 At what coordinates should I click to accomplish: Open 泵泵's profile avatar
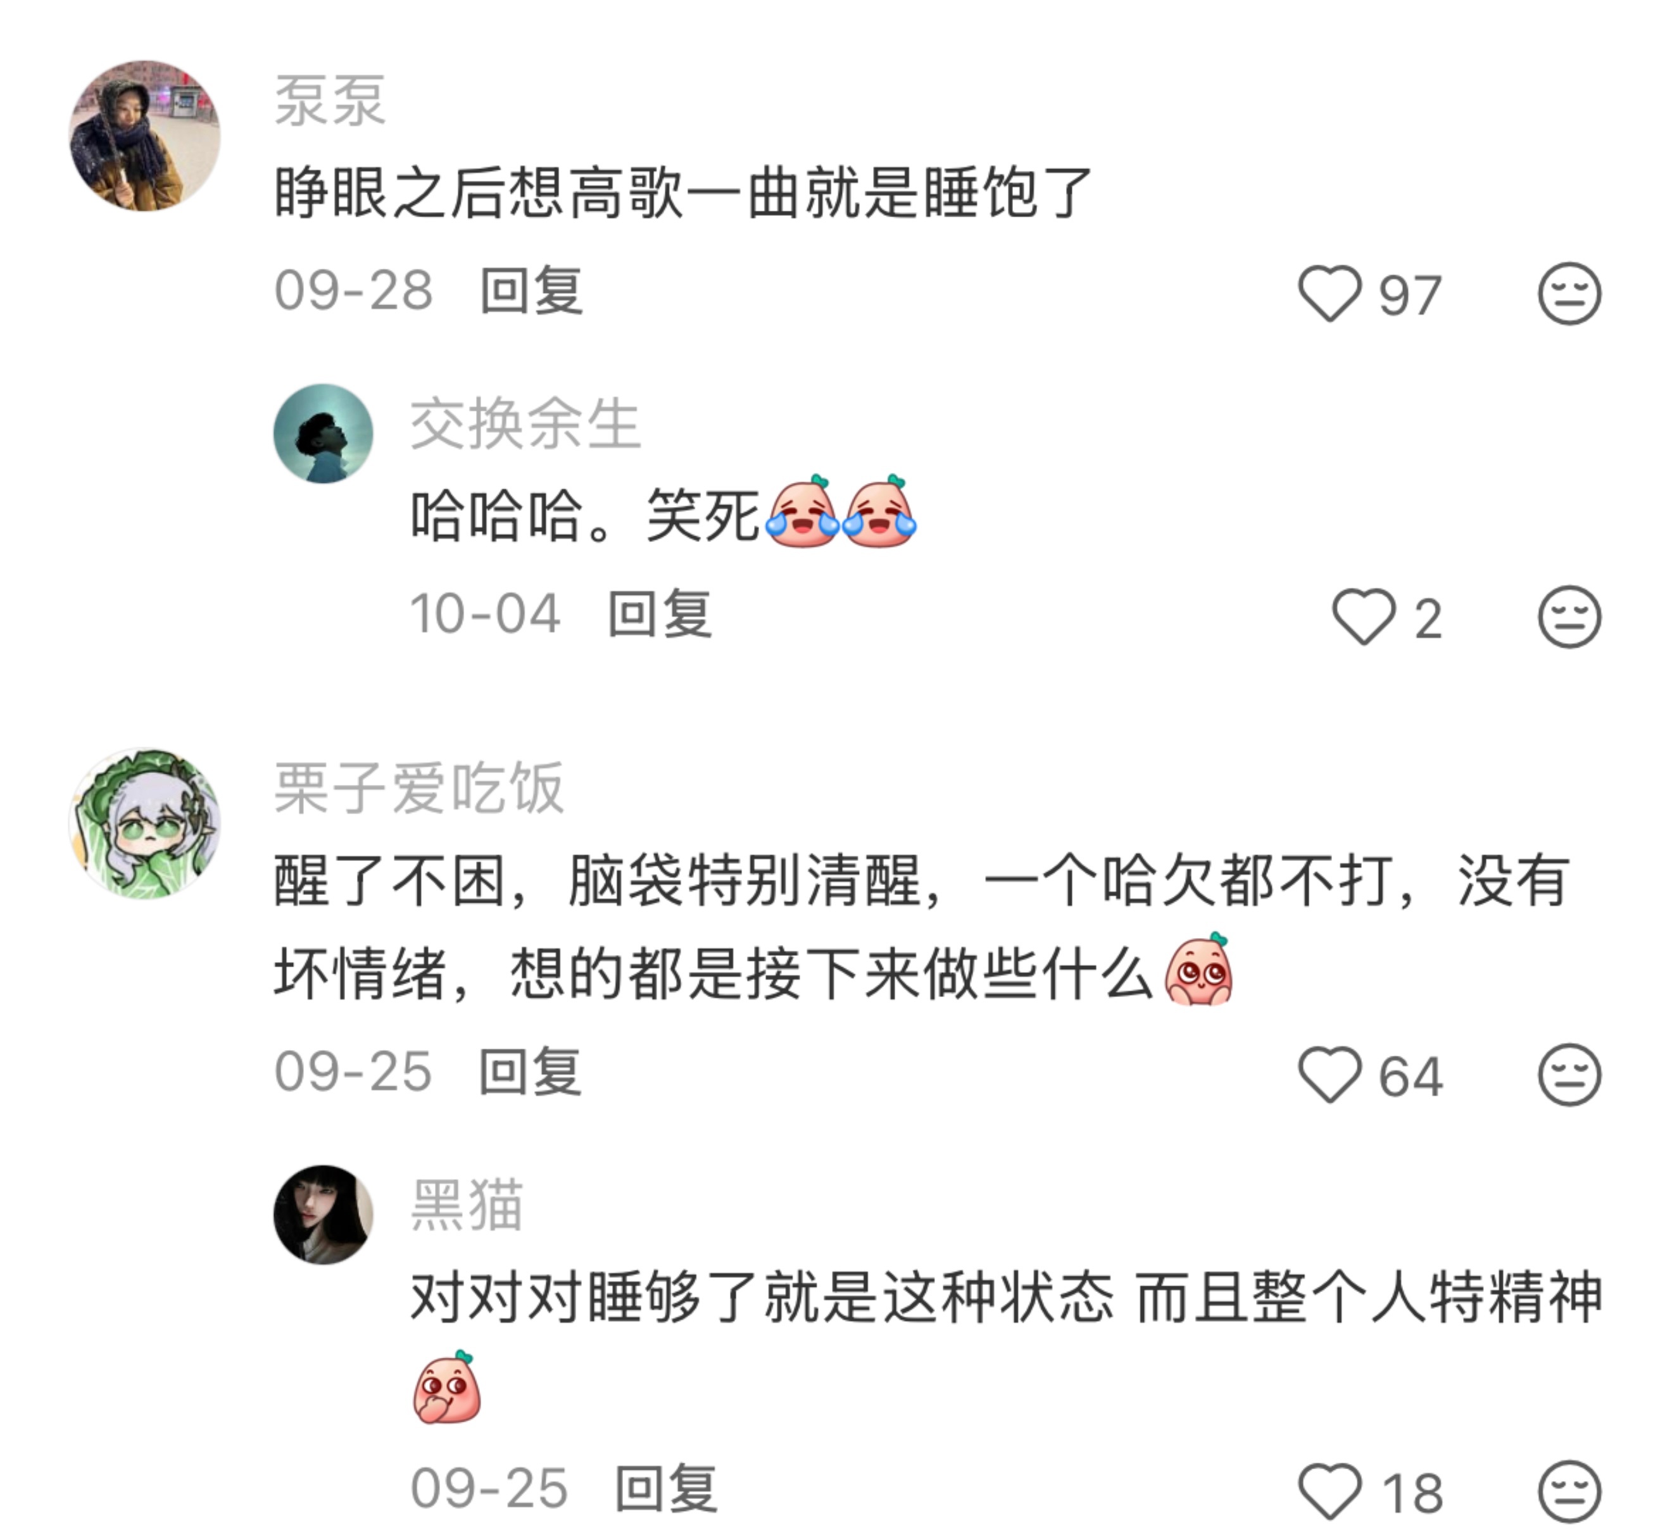(144, 135)
